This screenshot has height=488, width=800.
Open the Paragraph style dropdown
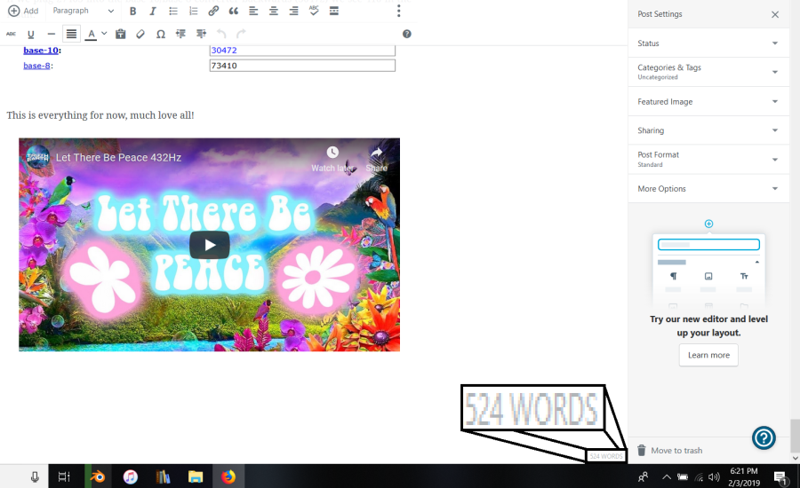tap(84, 12)
